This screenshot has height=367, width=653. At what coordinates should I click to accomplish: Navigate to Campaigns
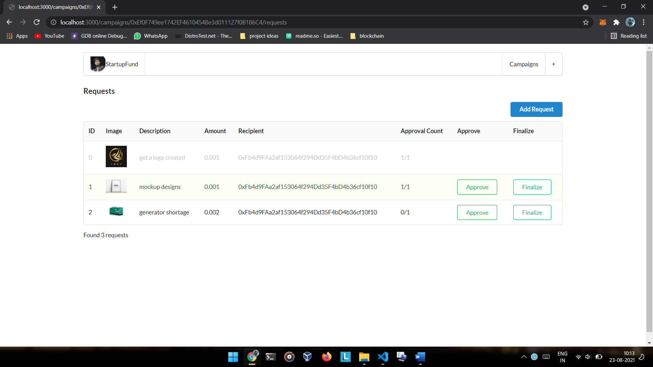pos(523,64)
